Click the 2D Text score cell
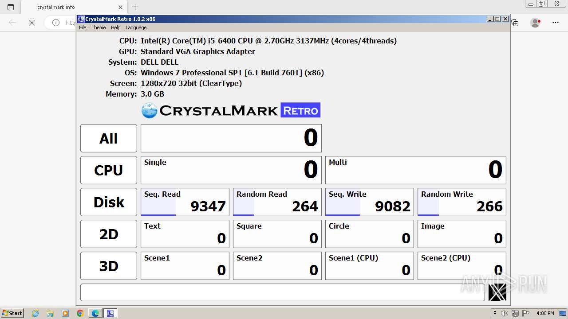 pos(185,234)
